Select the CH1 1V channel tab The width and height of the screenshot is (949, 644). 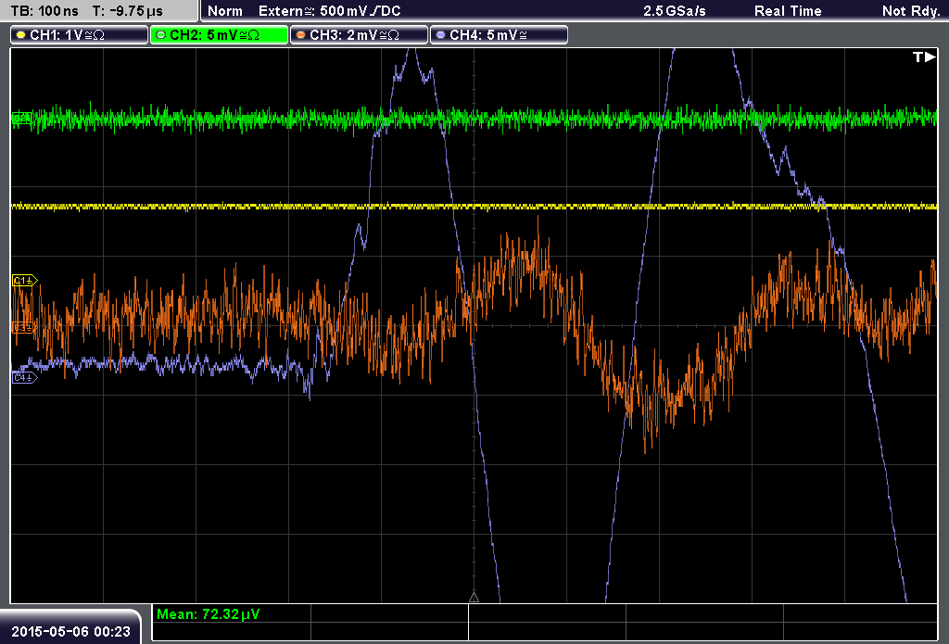click(80, 35)
